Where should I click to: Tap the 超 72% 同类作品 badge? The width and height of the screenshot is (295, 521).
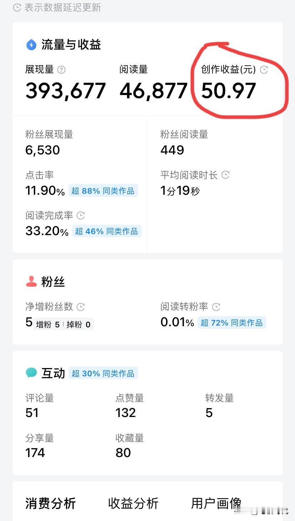click(232, 323)
